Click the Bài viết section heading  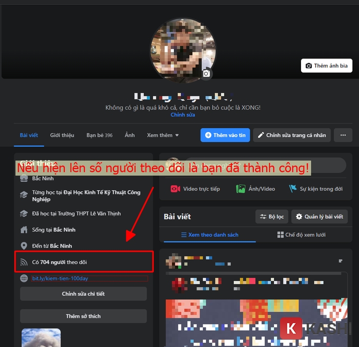point(177,216)
